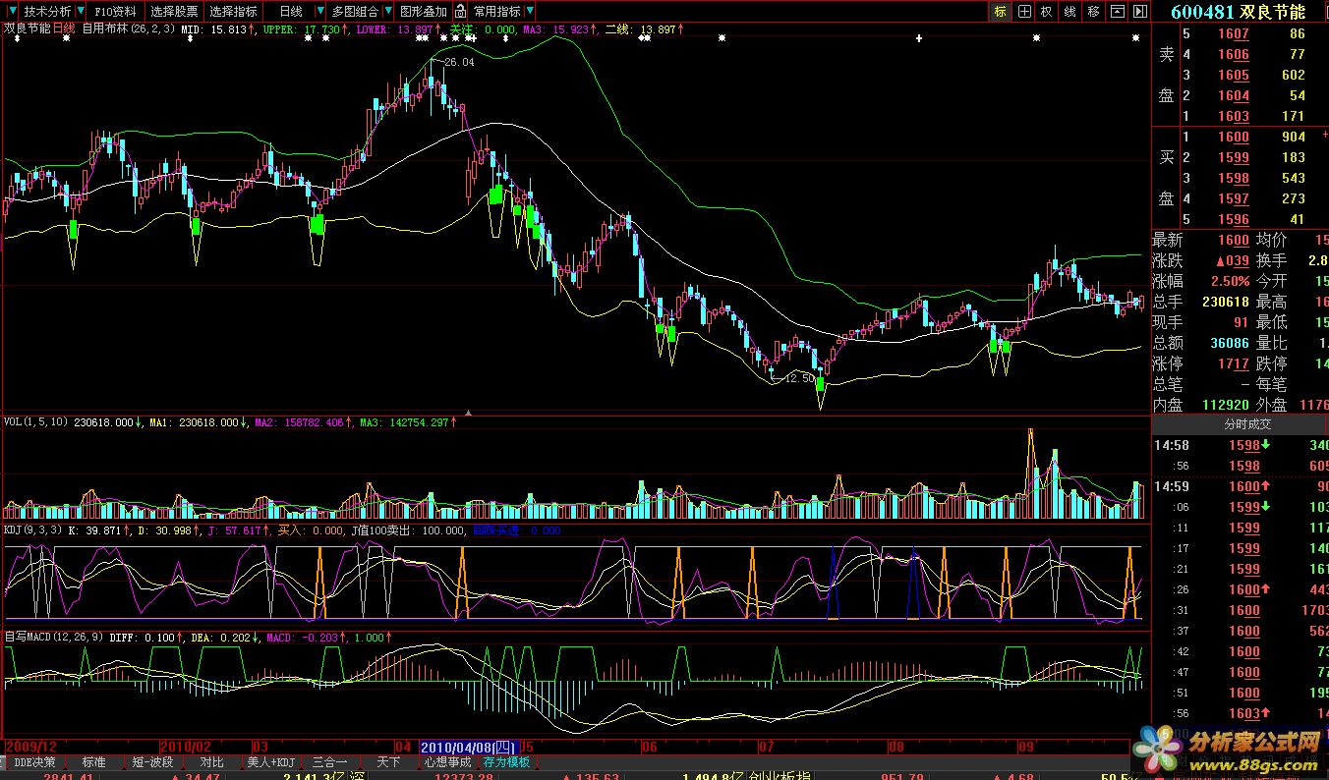The height and width of the screenshot is (780, 1329).
Task: Click the grid layout icon
Action: tap(1024, 11)
